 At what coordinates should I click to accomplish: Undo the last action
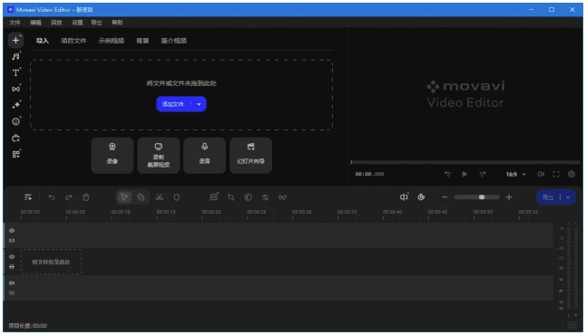pyautogui.click(x=52, y=197)
